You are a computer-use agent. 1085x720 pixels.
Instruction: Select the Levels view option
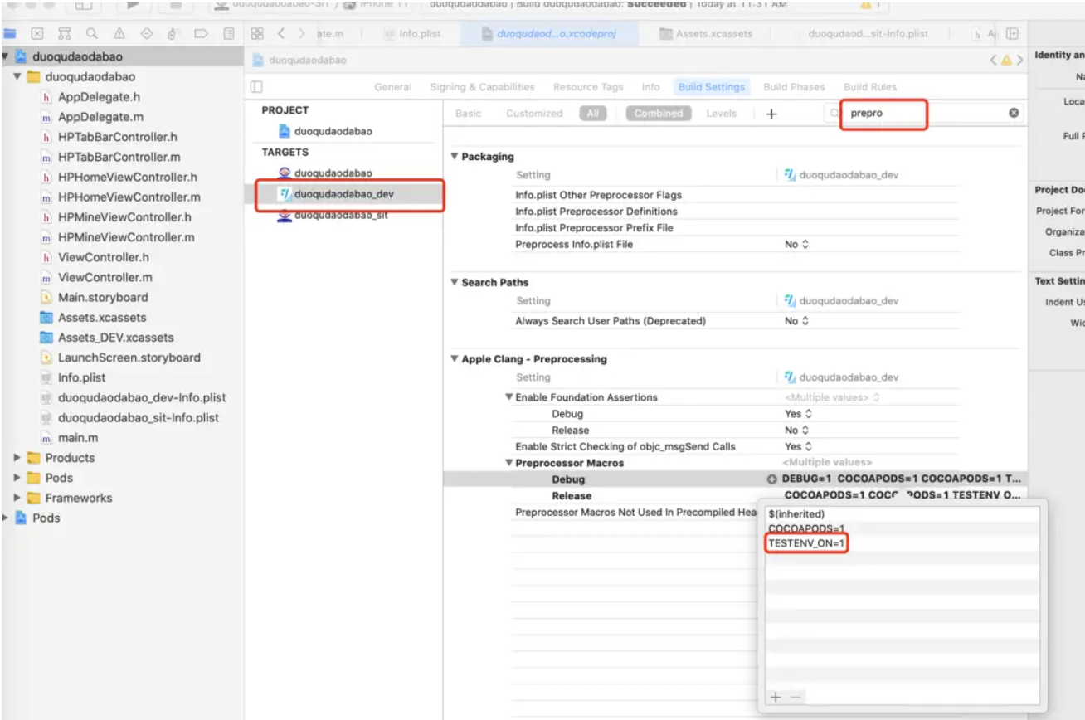tap(721, 114)
